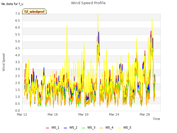Click the 5.0 y-axis tick label
The height and width of the screenshot is (133, 177).
[x=17, y=42]
